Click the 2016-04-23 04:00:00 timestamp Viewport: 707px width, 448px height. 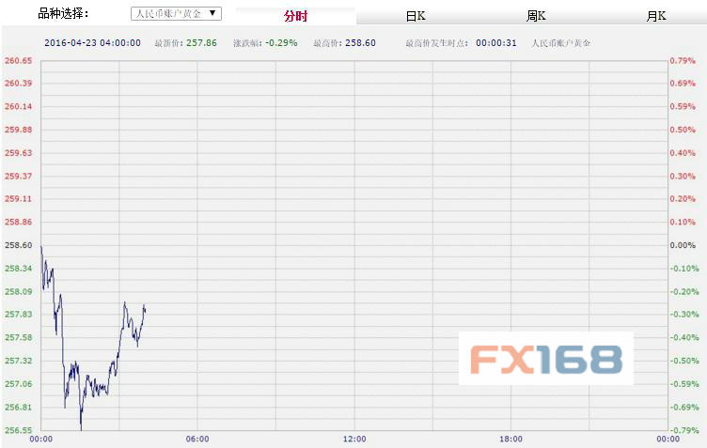tap(92, 43)
